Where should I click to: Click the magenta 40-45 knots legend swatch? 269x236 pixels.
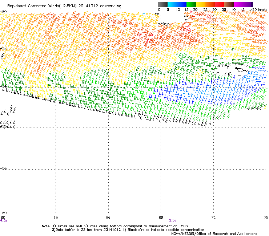coord(238,4)
